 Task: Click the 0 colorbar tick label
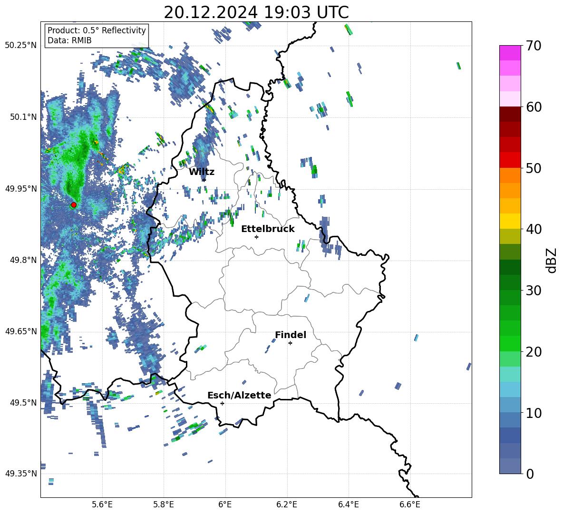coord(530,474)
